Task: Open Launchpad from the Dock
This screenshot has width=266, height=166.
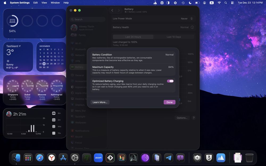Action: tap(28, 158)
